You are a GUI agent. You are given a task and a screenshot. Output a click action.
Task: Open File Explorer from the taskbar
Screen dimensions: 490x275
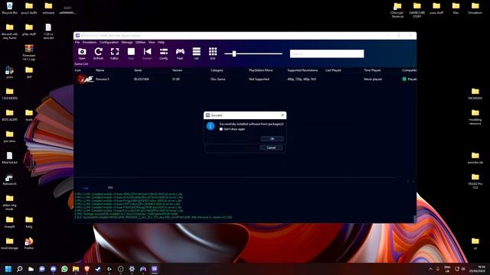[x=76, y=269]
